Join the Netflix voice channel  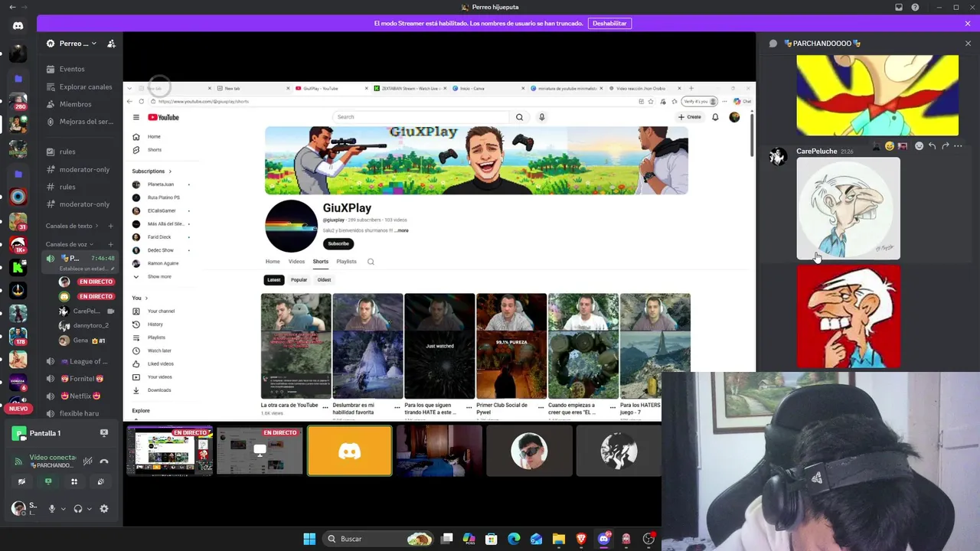point(80,396)
